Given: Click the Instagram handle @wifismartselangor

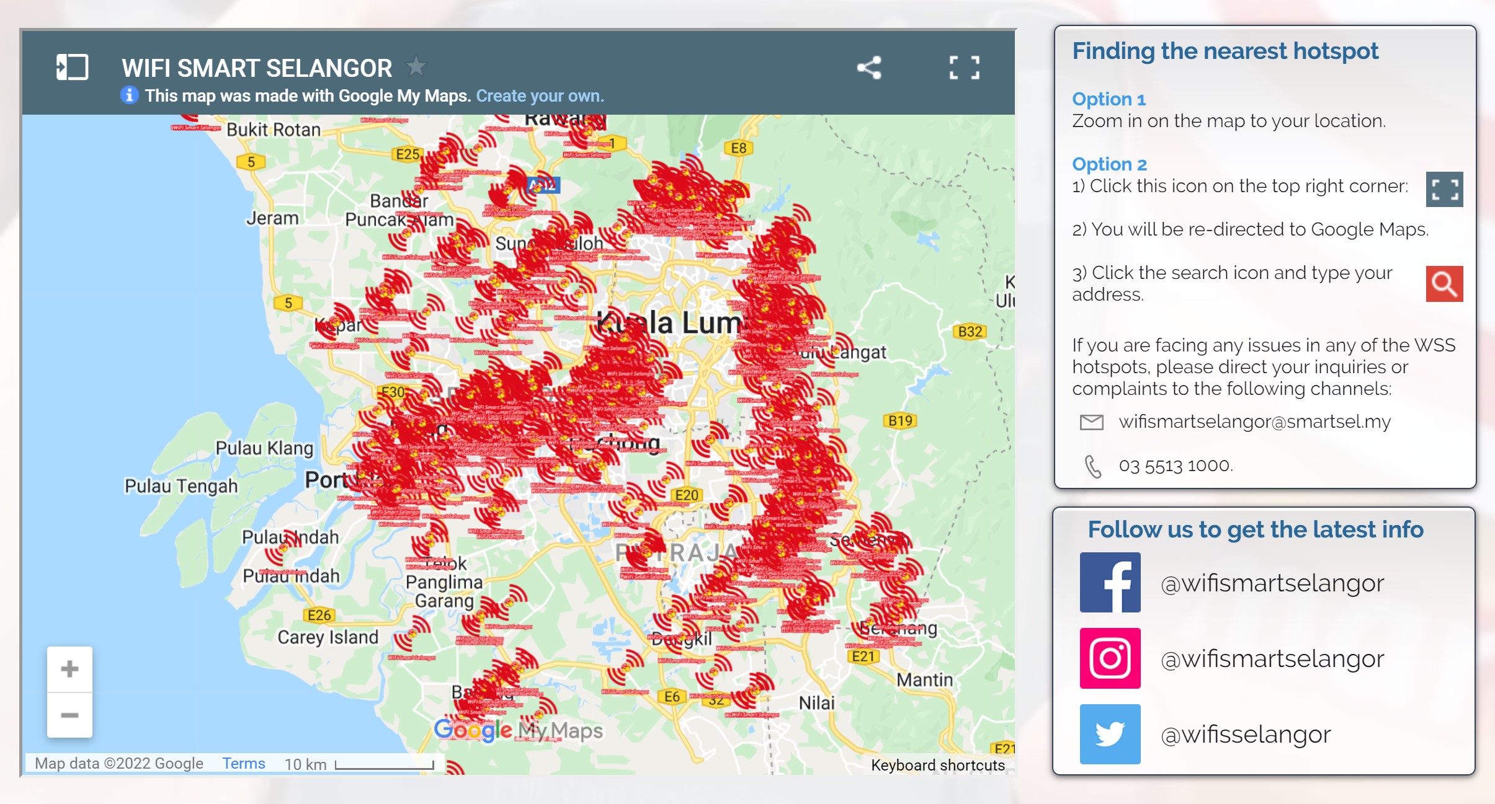Looking at the screenshot, I should [1272, 659].
